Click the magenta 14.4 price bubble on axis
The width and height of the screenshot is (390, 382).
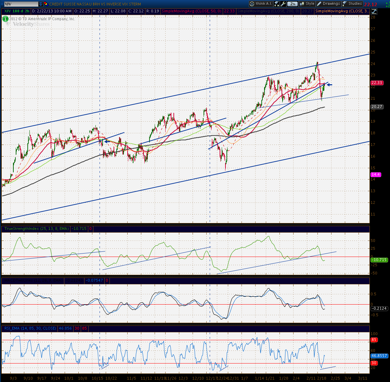click(x=375, y=175)
